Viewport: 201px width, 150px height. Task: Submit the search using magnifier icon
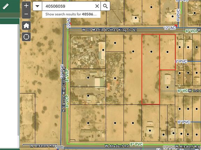pos(105,6)
